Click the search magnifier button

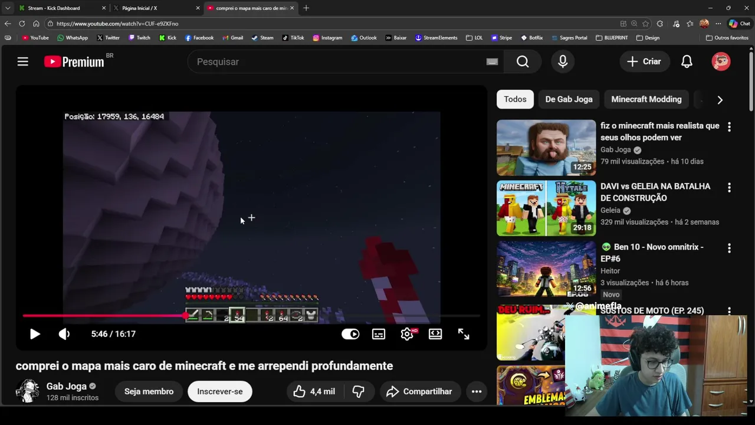(523, 61)
